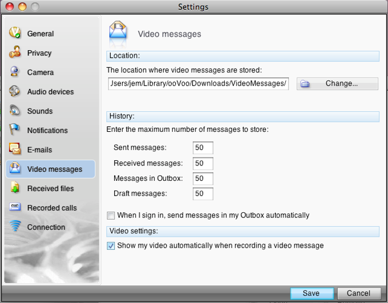This screenshot has height=303, width=388.
Task: Open Notifications settings label
Action: 47,130
